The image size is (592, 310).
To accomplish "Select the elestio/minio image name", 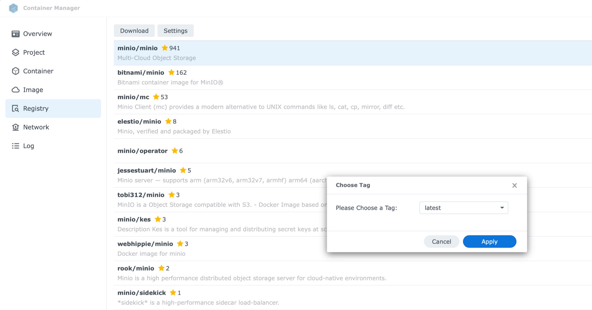I will point(139,122).
